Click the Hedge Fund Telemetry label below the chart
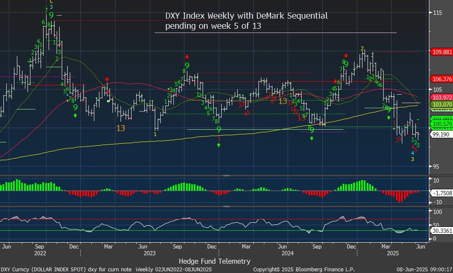The height and width of the screenshot is (273, 453). point(214,261)
